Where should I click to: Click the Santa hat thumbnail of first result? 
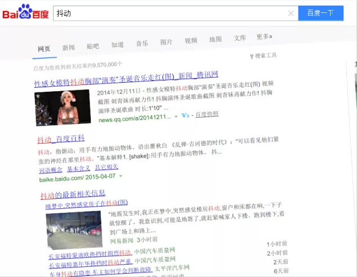(x=63, y=108)
